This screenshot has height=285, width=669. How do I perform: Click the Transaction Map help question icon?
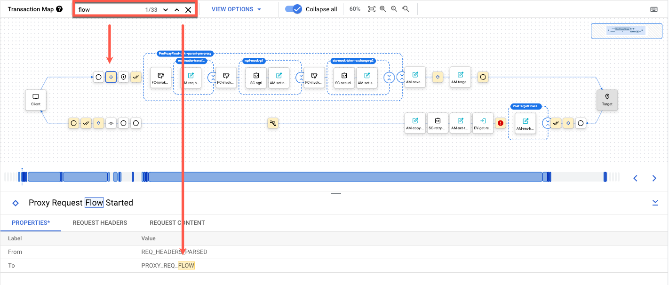pyautogui.click(x=59, y=9)
